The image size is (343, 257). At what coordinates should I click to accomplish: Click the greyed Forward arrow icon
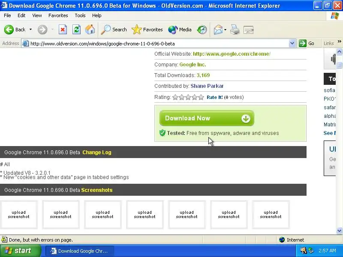(42, 30)
